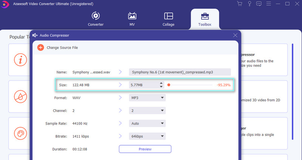Open the hamburger menu icon in title bar
The height and width of the screenshot is (160, 302).
(x=268, y=4)
